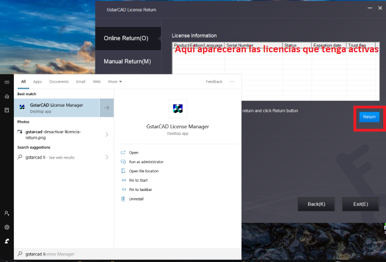The height and width of the screenshot is (262, 386).
Task: Open the More dropdown in search filters
Action: click(115, 81)
